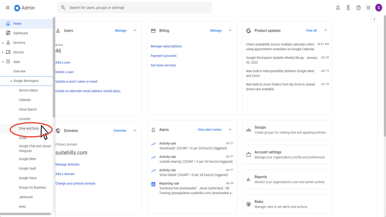The width and height of the screenshot is (386, 217).
Task: Click the Groups people icon
Action: pyautogui.click(x=248, y=130)
